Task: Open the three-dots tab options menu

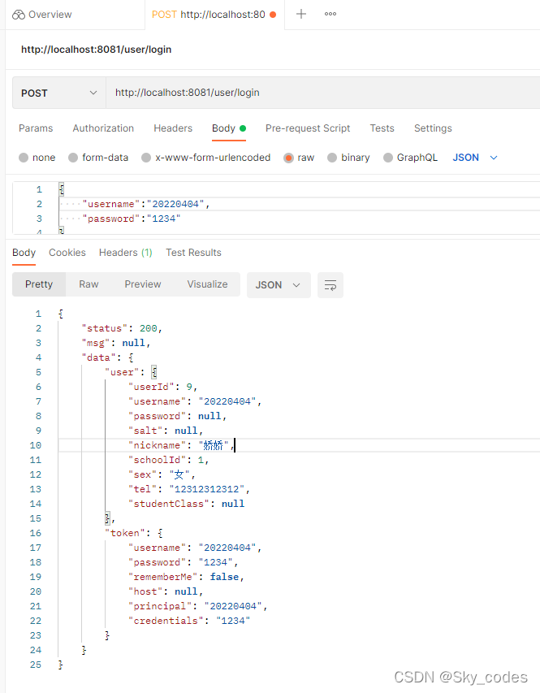Action: coord(330,14)
